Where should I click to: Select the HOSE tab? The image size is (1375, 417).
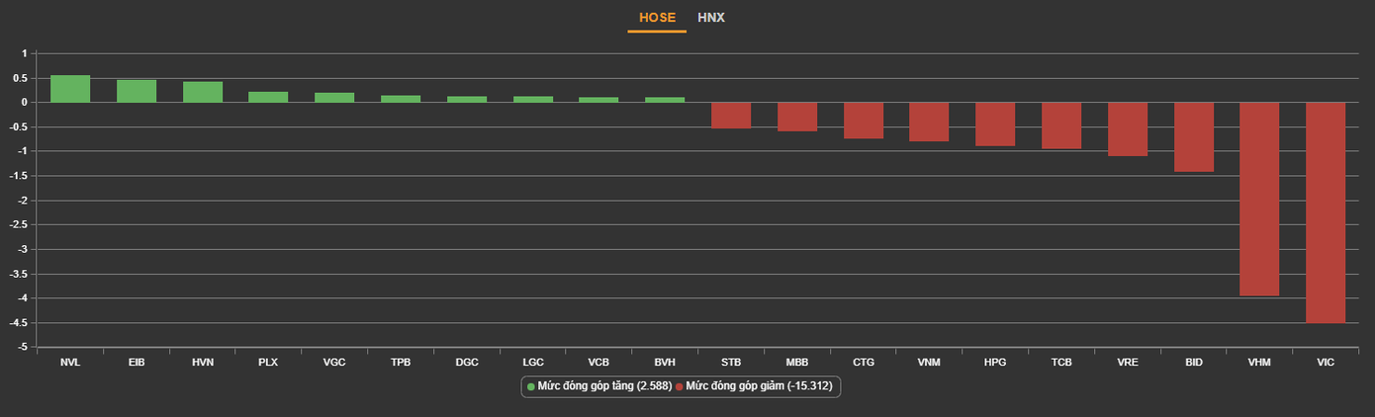pyautogui.click(x=657, y=18)
